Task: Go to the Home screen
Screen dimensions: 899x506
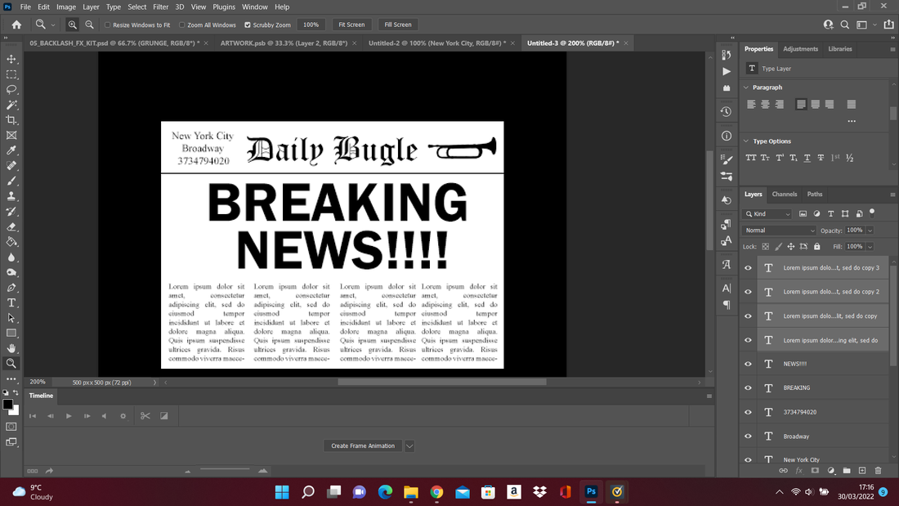Action: pos(16,25)
